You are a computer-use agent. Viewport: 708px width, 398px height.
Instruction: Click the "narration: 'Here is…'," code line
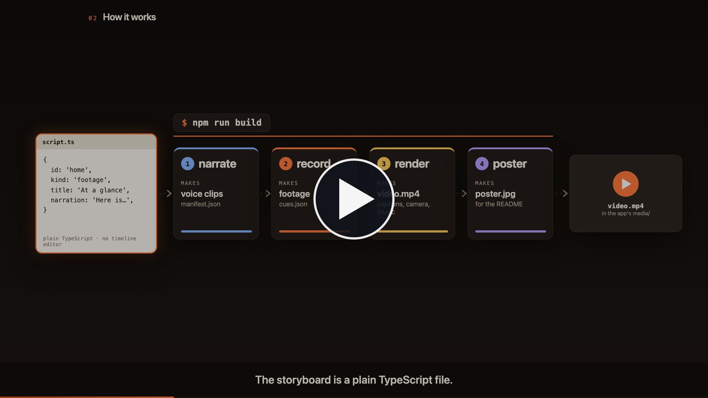[92, 200]
